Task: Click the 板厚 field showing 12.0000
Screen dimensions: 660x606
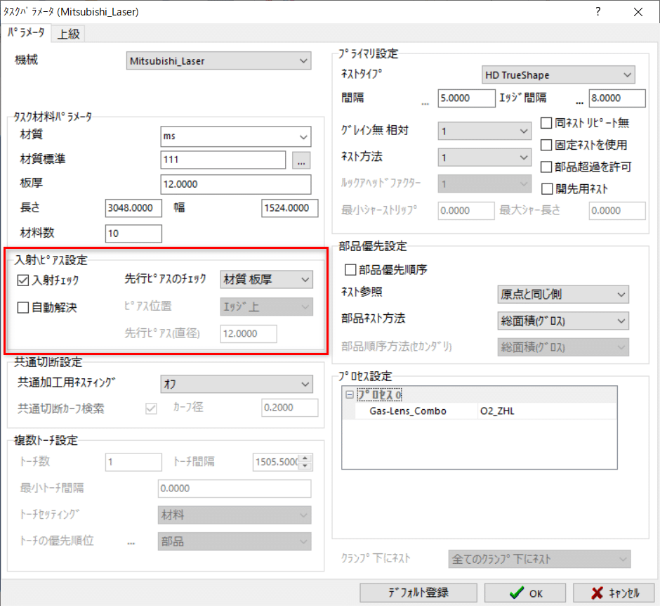Action: 236,184
